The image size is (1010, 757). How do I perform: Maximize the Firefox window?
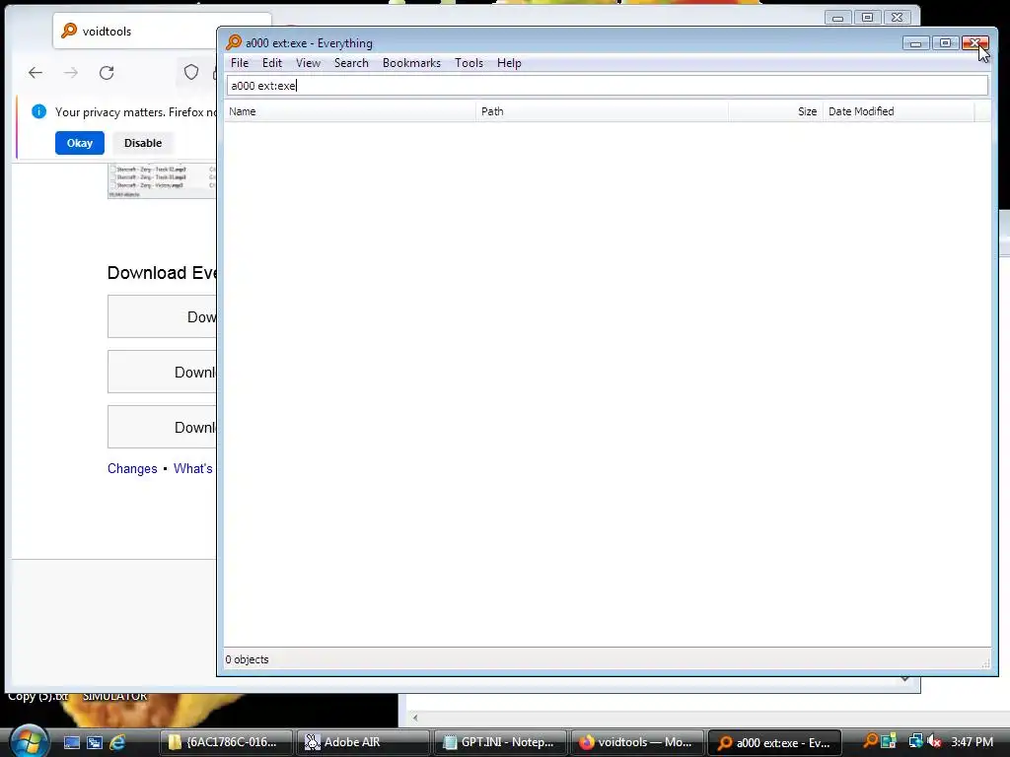[868, 18]
